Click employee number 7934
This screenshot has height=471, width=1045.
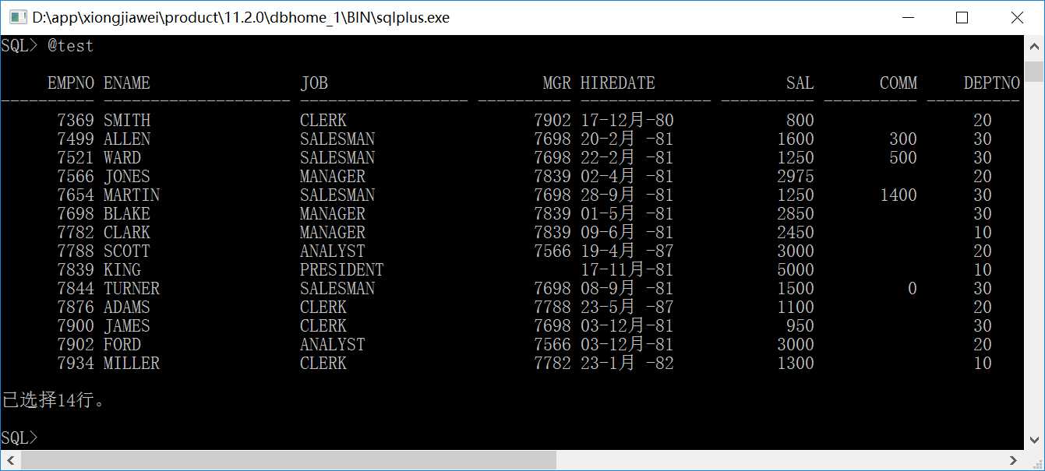76,364
